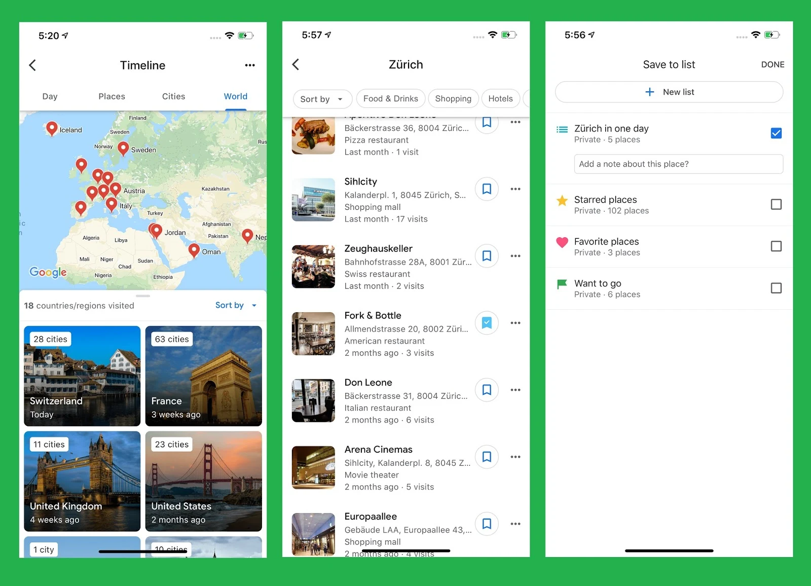Select the World tab
This screenshot has height=586, width=811.
click(236, 96)
